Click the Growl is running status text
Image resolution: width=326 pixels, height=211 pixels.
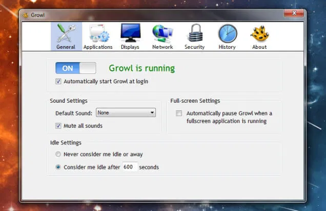(142, 68)
